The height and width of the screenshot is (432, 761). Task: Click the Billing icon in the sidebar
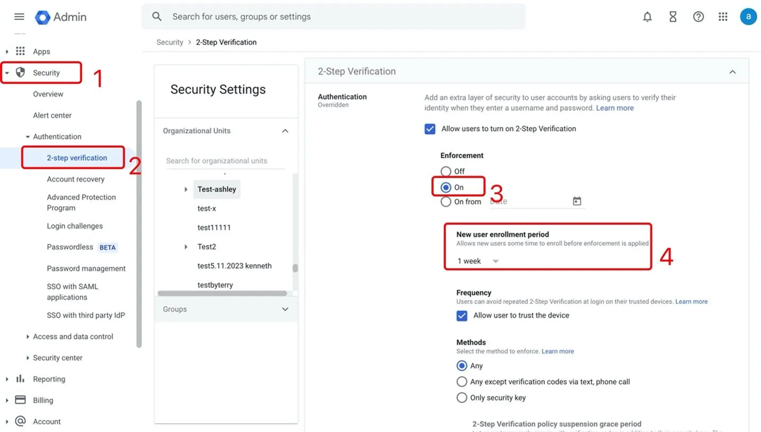pyautogui.click(x=19, y=400)
